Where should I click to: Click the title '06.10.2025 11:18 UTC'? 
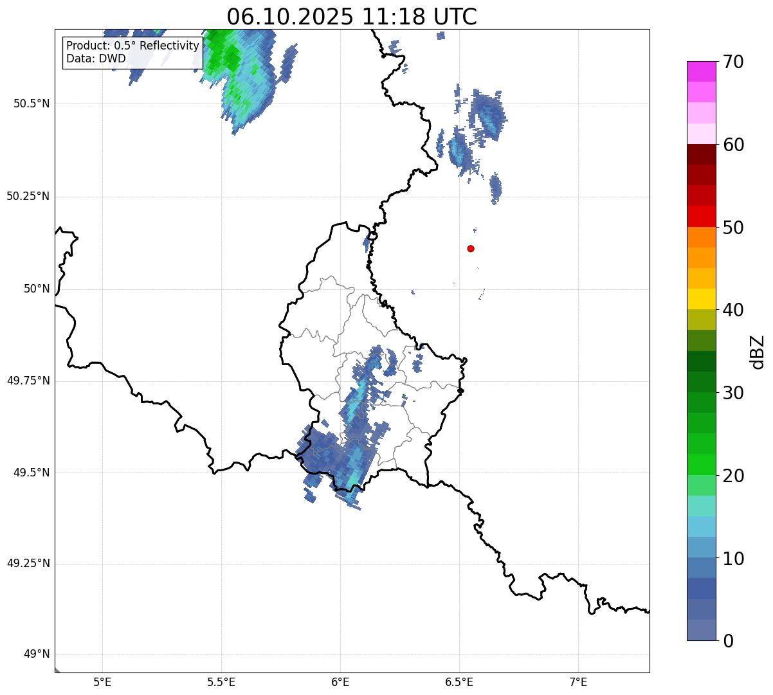click(x=352, y=17)
